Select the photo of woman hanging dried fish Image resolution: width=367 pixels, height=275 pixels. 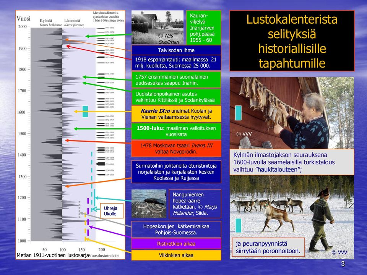(292, 113)
